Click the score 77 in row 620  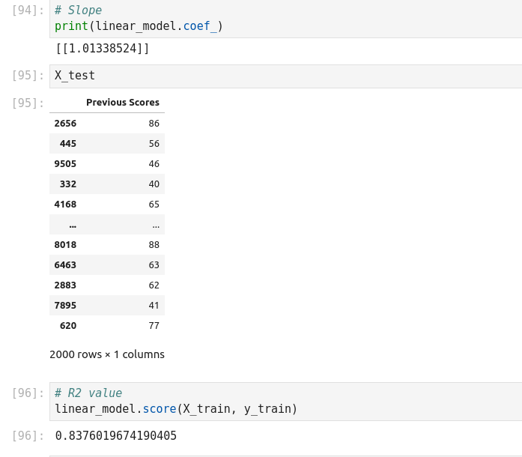[x=154, y=325]
